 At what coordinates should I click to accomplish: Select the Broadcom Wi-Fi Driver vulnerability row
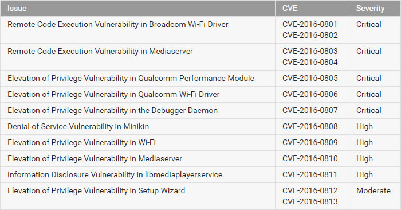(200, 30)
